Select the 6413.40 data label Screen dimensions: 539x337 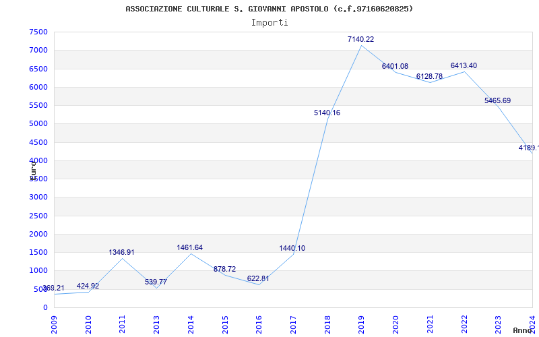(464, 65)
